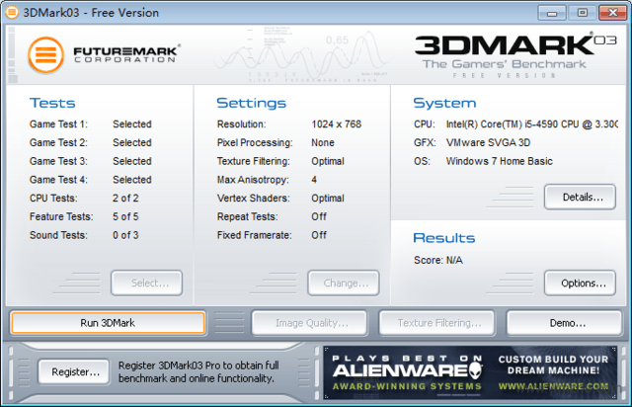
Task: Close the 3DMark03 window
Action: point(612,13)
